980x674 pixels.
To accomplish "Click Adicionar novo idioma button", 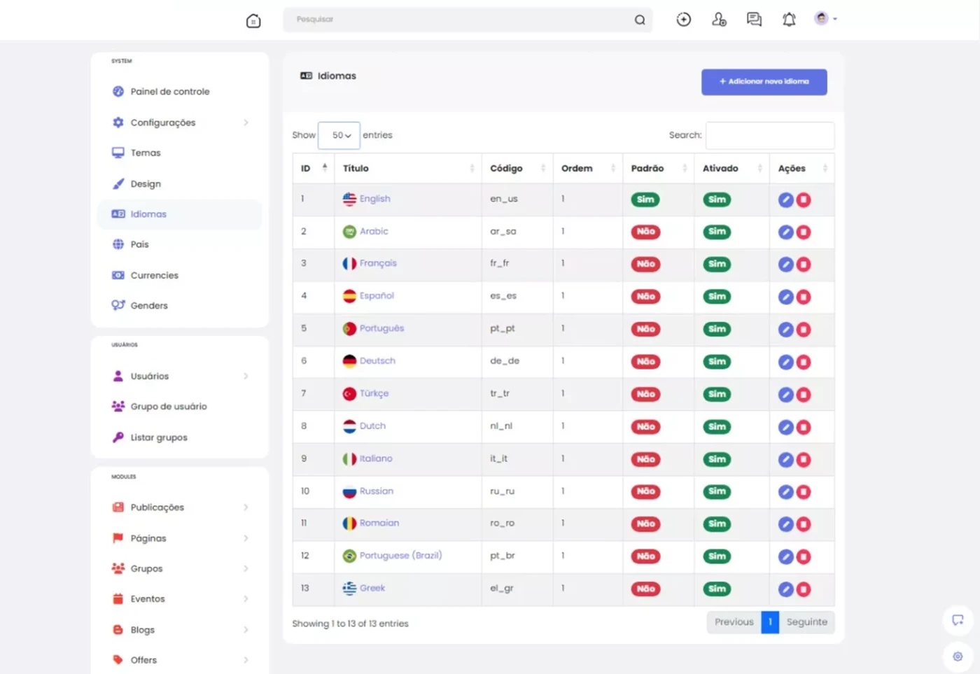I will (x=764, y=82).
